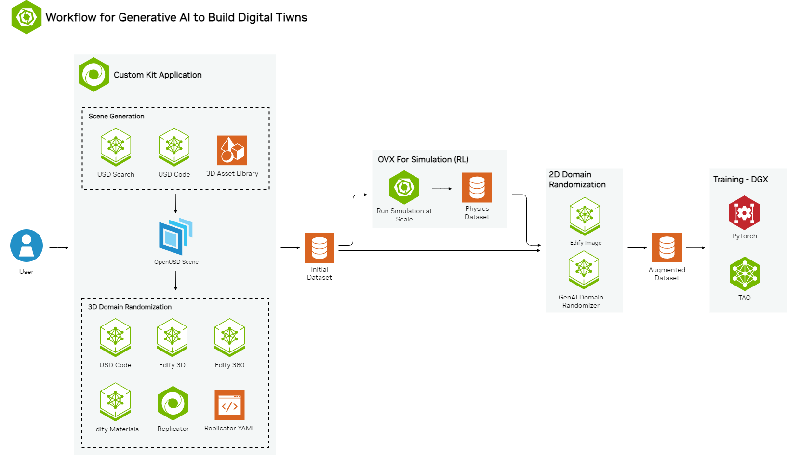Click the Replicator green hexagon icon
The image size is (787, 455).
(x=173, y=403)
